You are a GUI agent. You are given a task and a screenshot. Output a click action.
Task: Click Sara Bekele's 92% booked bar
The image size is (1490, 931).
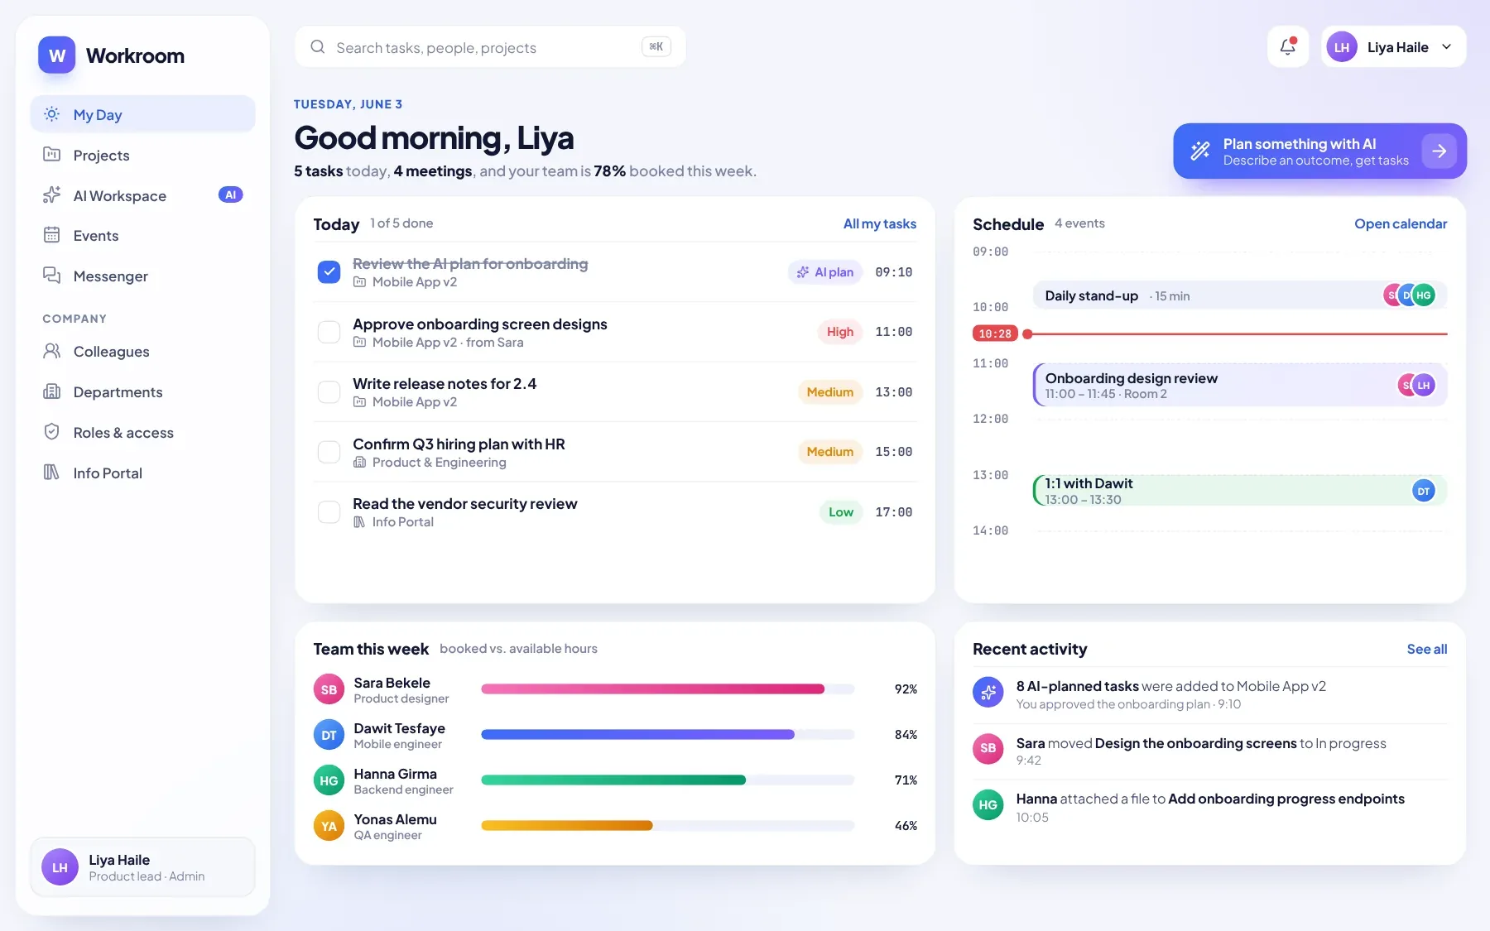[667, 689]
